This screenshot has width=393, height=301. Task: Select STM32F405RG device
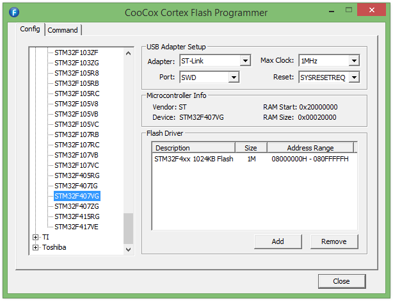[77, 175]
